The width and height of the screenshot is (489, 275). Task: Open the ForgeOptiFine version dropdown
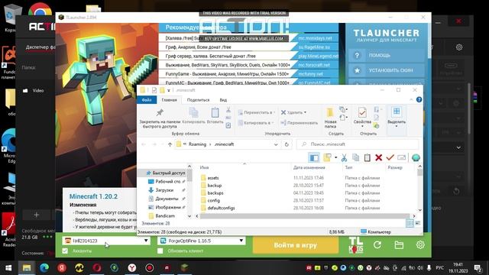(x=241, y=241)
